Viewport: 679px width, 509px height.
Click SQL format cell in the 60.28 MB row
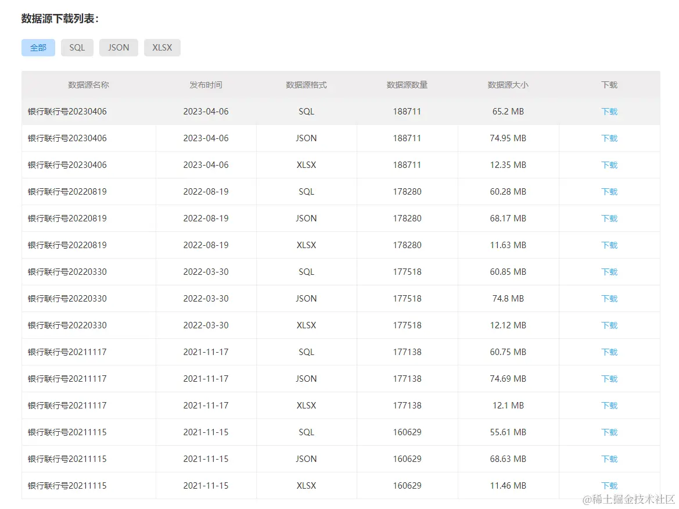[306, 192]
